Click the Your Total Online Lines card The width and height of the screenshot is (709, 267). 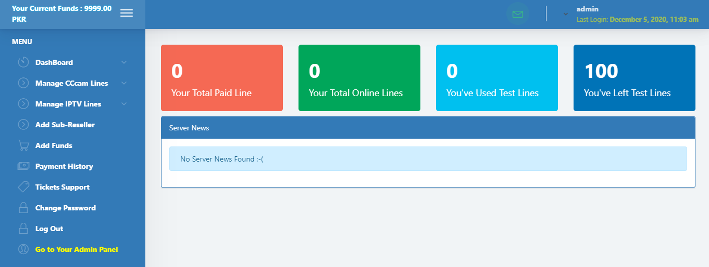[x=359, y=78]
